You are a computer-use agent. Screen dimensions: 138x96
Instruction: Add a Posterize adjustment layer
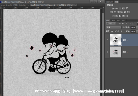click(x=117, y=16)
